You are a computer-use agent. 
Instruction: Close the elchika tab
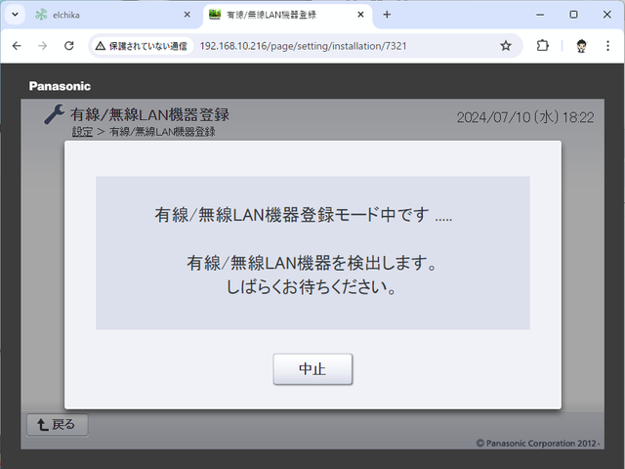pyautogui.click(x=187, y=15)
